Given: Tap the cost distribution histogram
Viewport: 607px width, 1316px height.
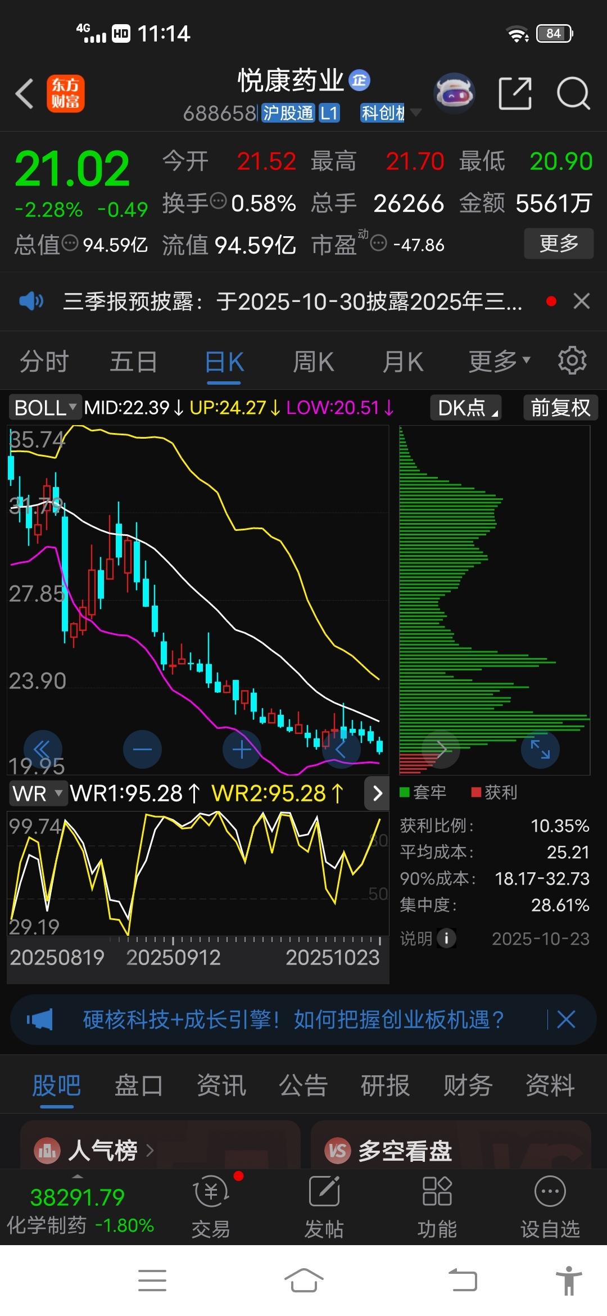Looking at the screenshot, I should (x=495, y=600).
